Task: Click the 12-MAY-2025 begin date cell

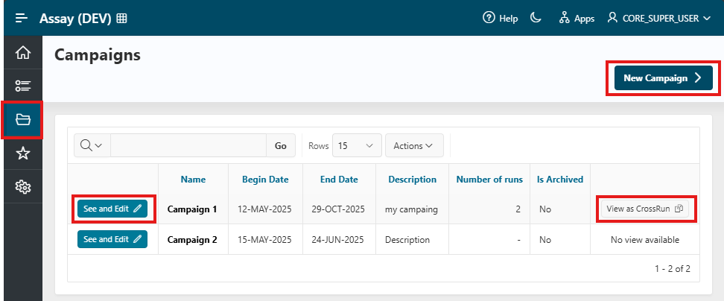Action: (264, 209)
